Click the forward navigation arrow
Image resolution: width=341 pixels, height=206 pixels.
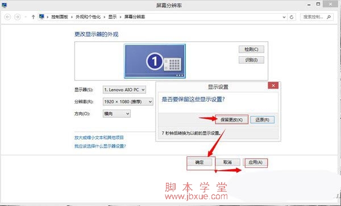17,17
